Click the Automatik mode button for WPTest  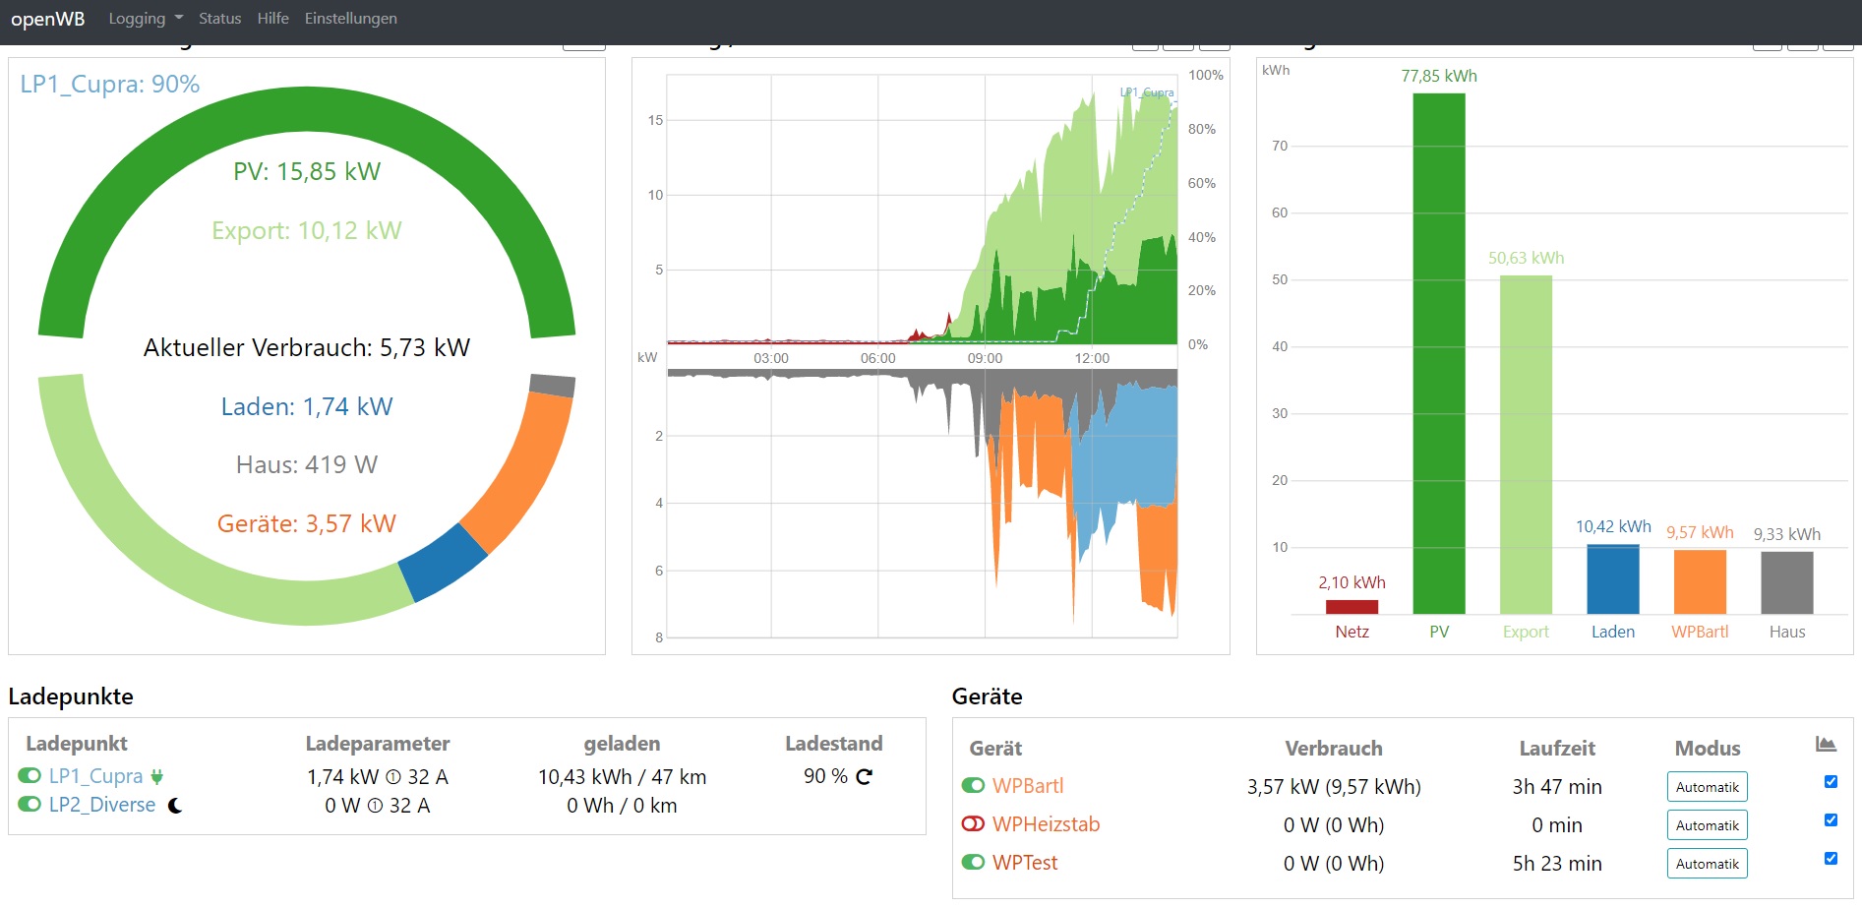(1707, 864)
